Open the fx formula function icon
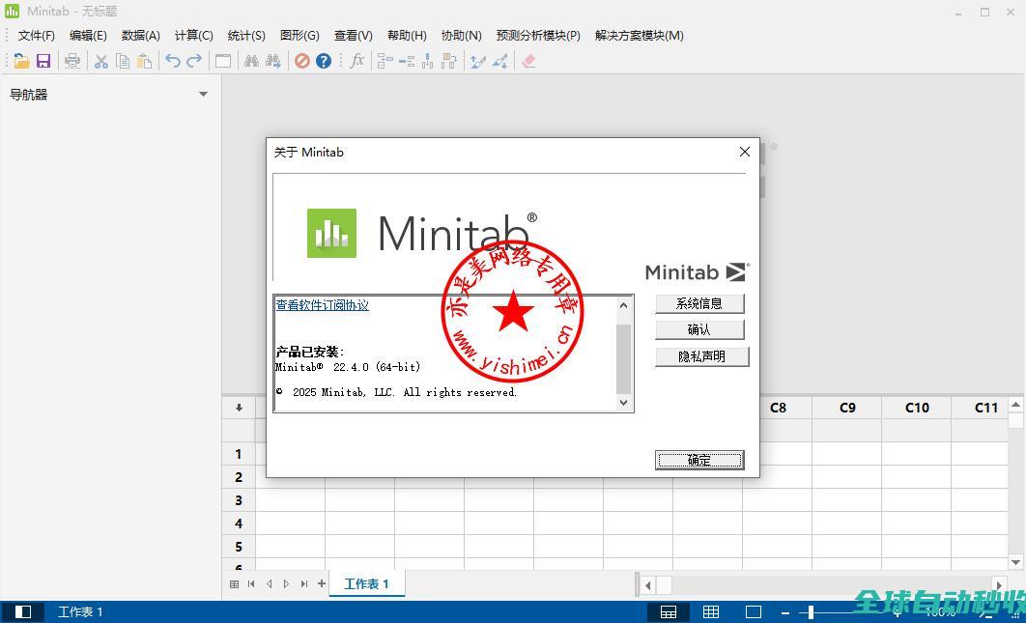Viewport: 1026px width, 623px height. click(356, 61)
